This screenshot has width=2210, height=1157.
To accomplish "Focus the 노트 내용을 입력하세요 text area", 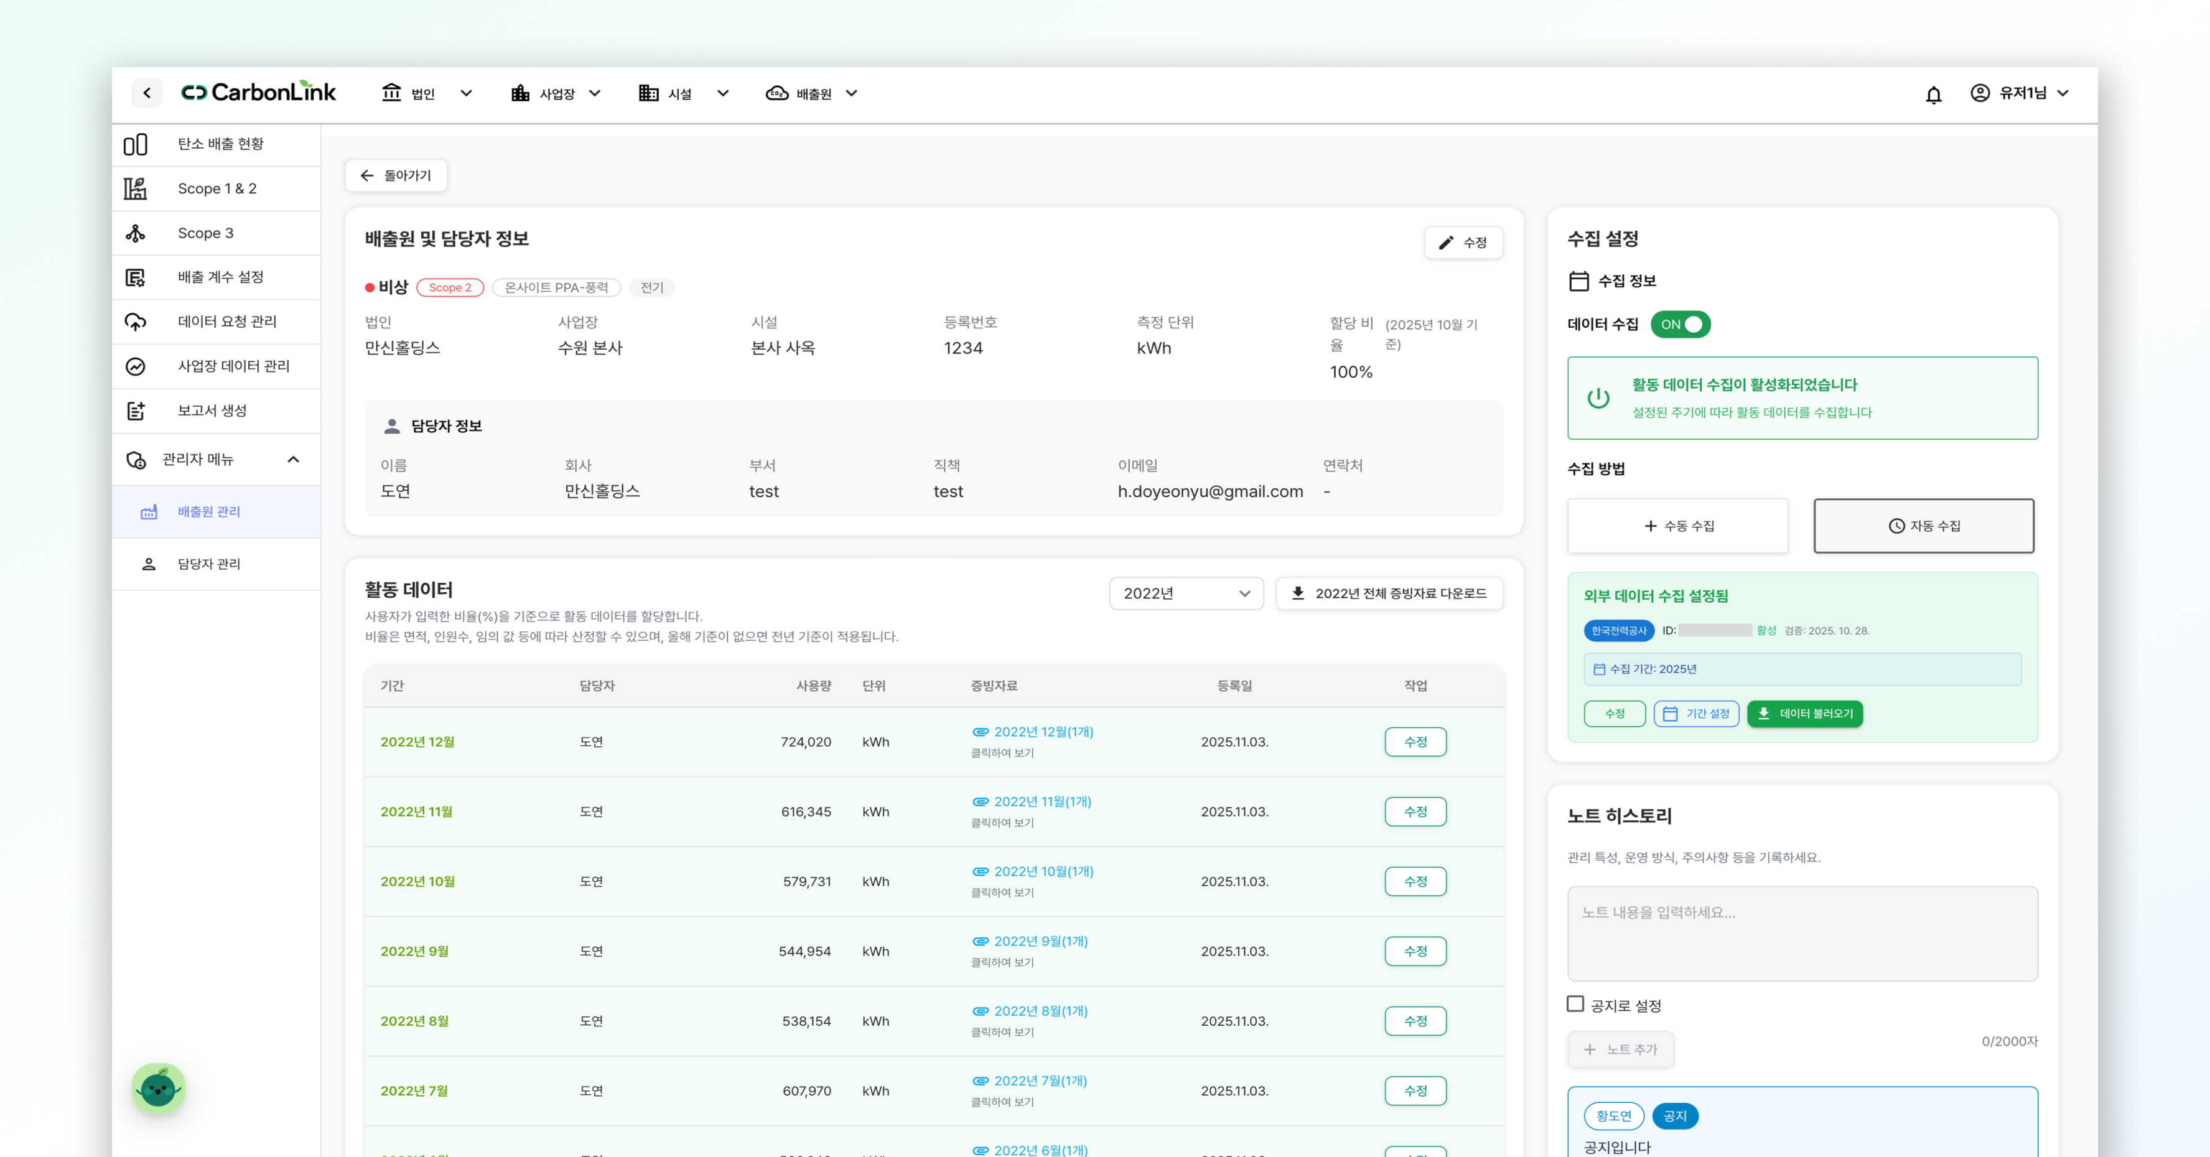I will pos(1802,933).
